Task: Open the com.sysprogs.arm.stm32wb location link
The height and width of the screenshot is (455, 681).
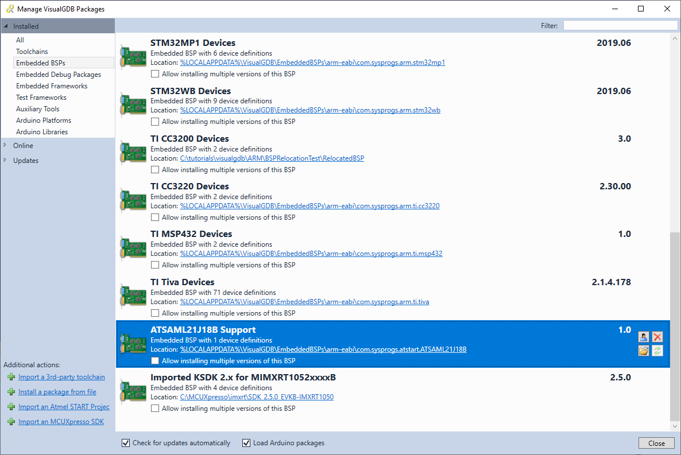Action: point(310,110)
